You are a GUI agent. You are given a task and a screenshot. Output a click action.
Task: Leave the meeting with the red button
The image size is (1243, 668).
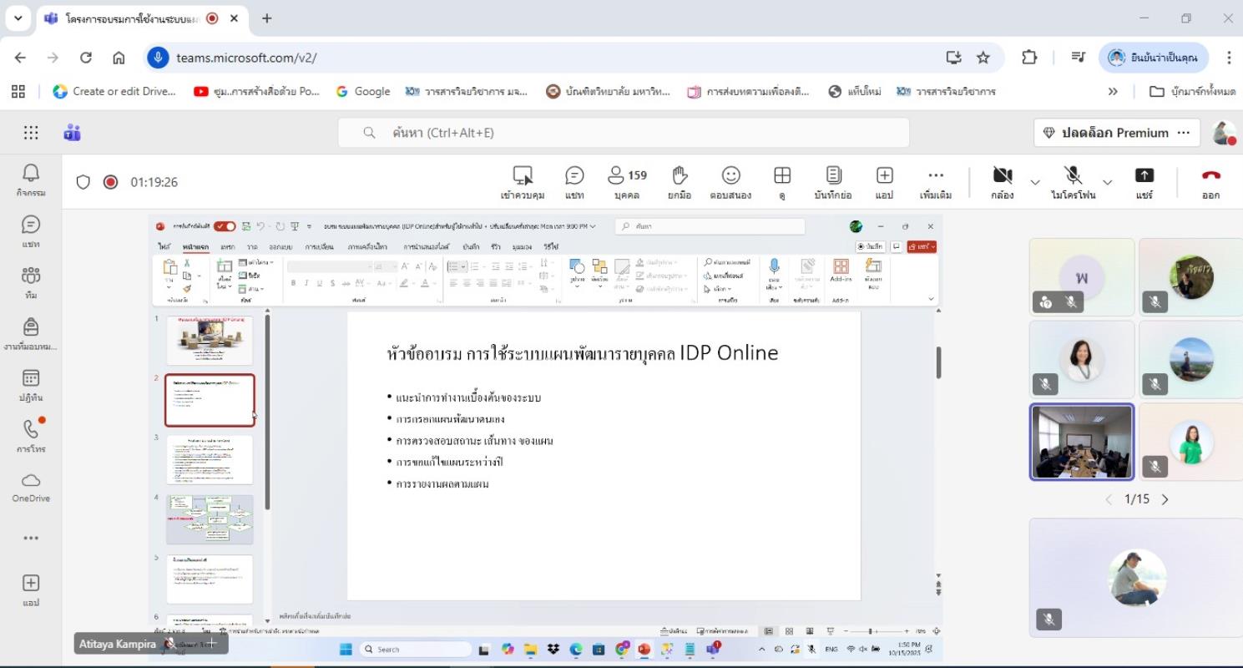(1210, 182)
